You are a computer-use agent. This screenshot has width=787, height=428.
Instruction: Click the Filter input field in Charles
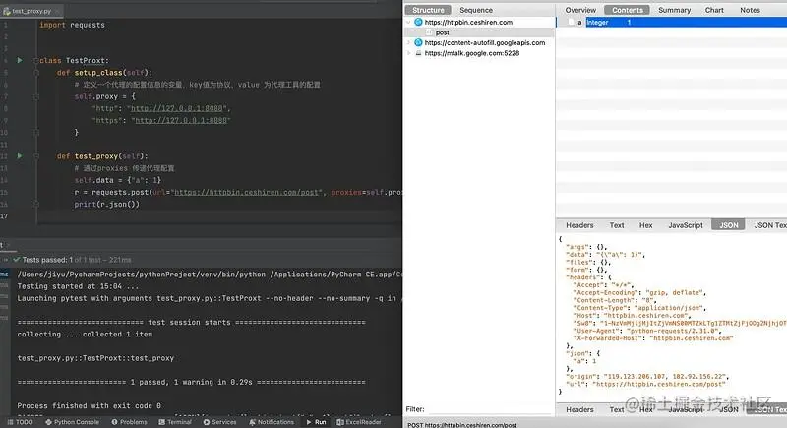[x=489, y=409]
